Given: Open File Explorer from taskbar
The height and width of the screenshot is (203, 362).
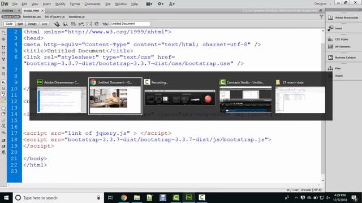Looking at the screenshot, I should click(x=137, y=198).
